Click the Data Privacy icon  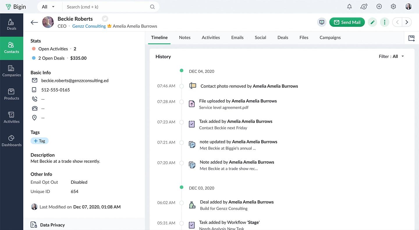[34, 225]
